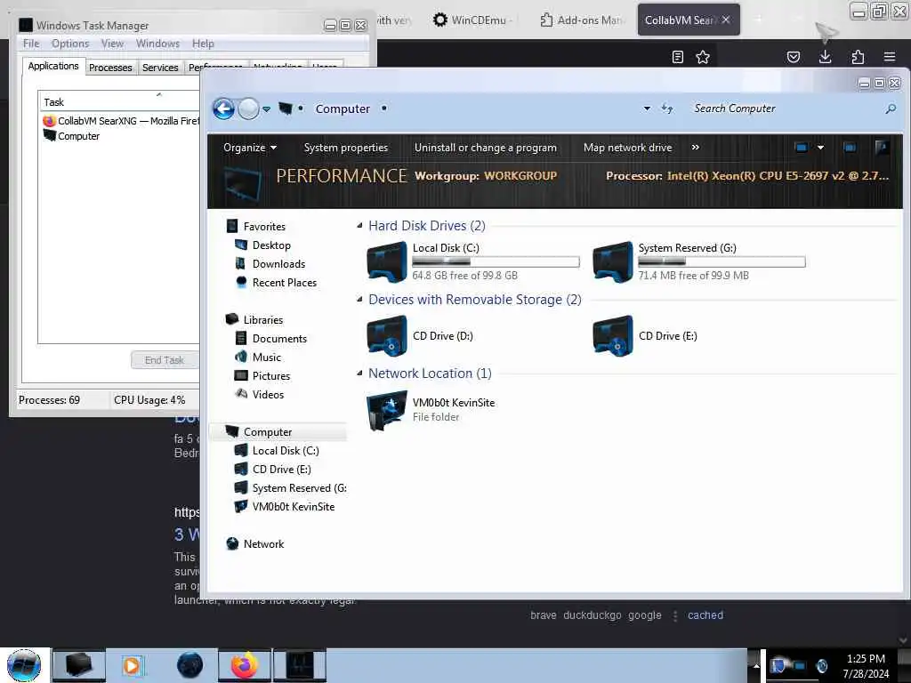Open the Organize menu
This screenshot has height=683, width=911.
(x=250, y=148)
